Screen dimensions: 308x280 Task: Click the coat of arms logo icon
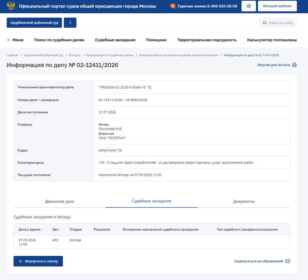pyautogui.click(x=11, y=6)
